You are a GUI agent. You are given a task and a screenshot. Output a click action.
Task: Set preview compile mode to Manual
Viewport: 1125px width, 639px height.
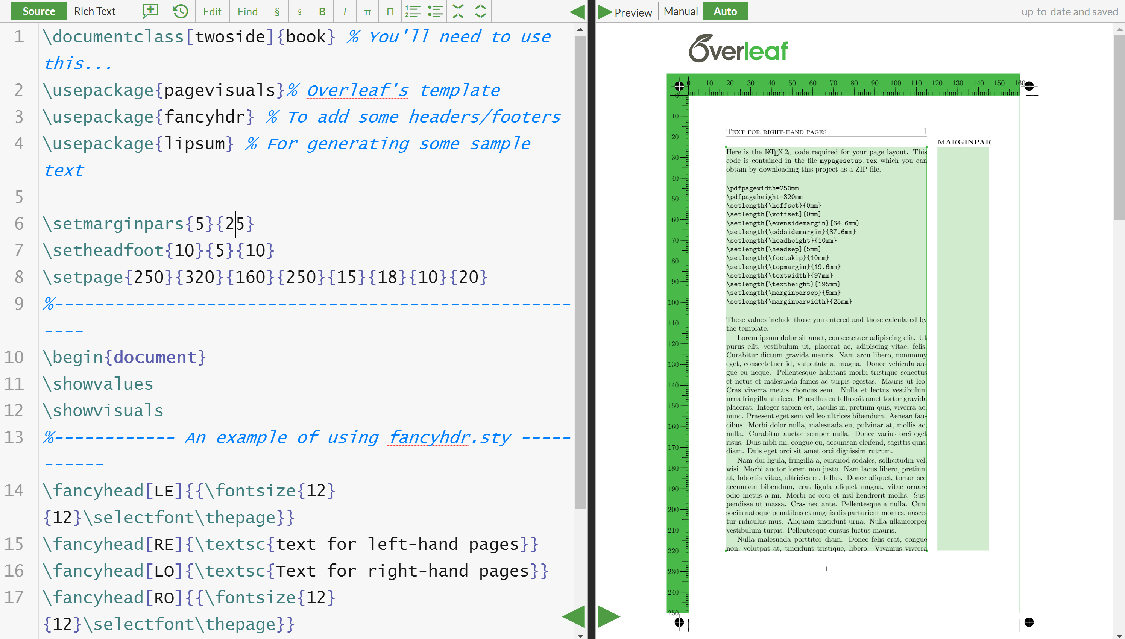click(x=680, y=11)
